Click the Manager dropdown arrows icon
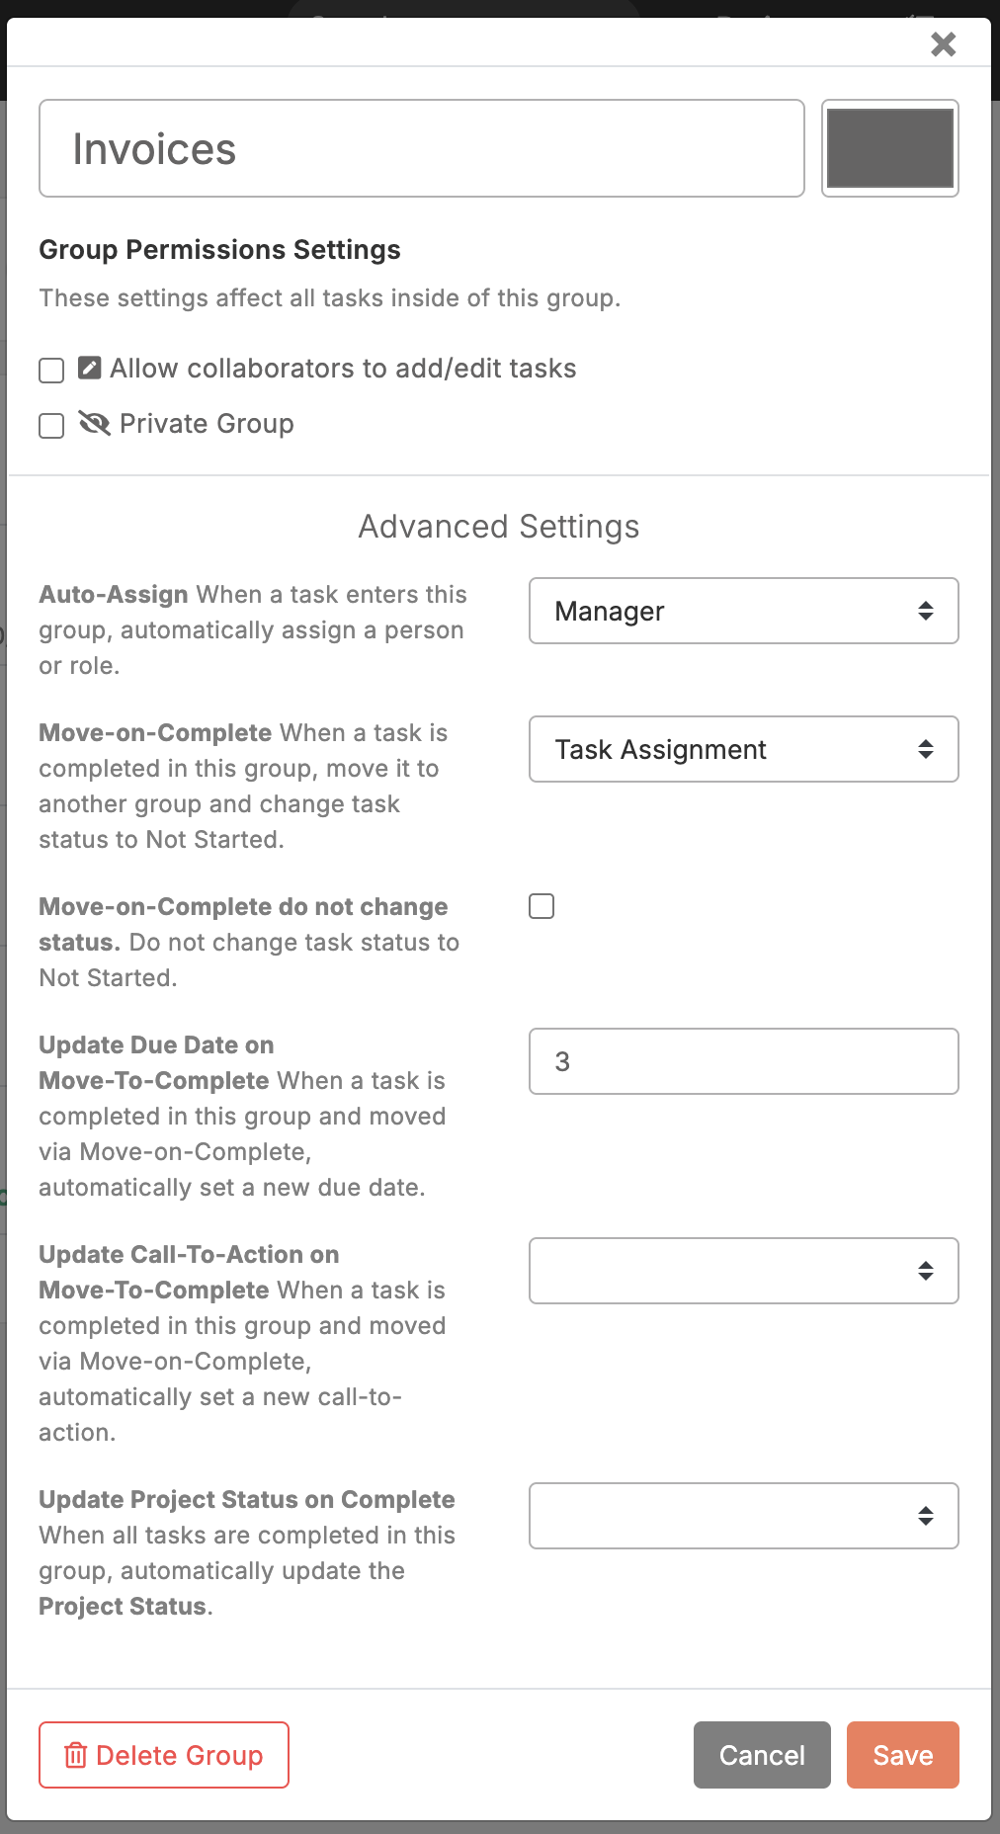1000x1834 pixels. (925, 611)
